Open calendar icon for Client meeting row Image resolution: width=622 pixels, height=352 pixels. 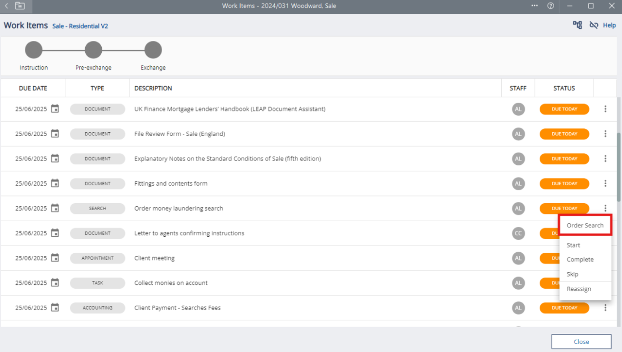pos(55,258)
